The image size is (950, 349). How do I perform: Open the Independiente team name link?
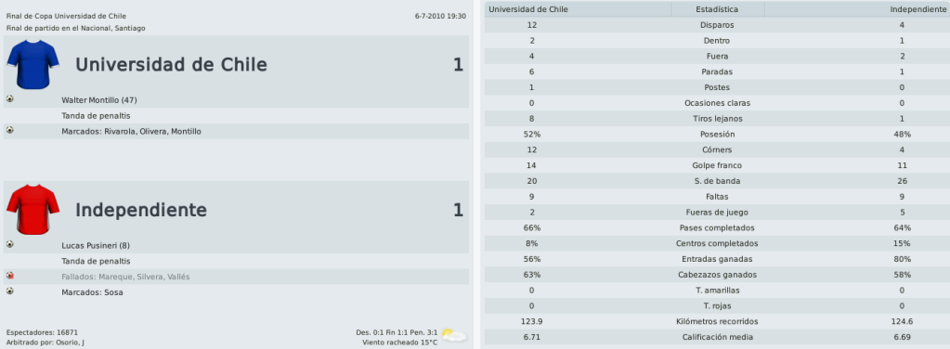140,211
